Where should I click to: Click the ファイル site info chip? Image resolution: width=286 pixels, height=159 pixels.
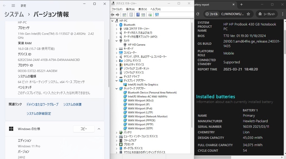click(211, 14)
